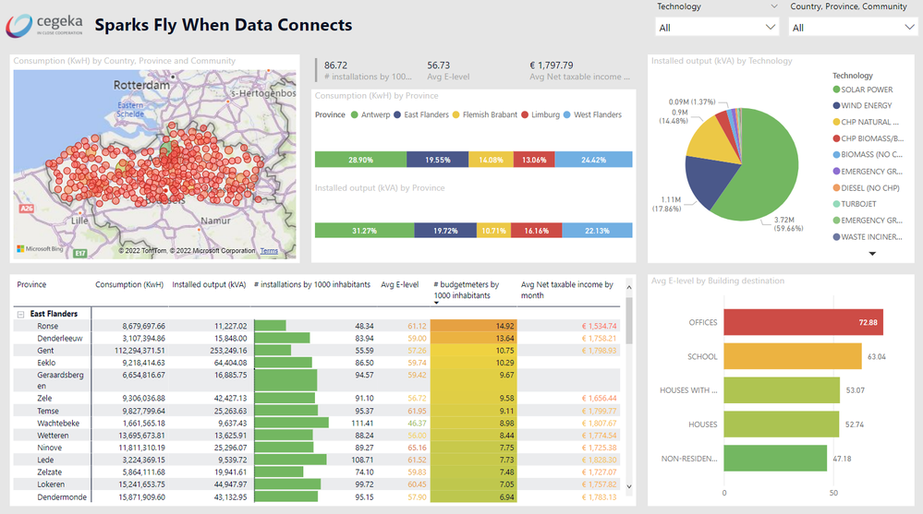Image resolution: width=923 pixels, height=514 pixels.
Task: Open Country, Province, Community dropdown
Action: tap(851, 28)
